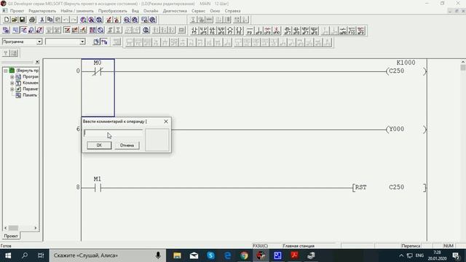Select the RST C250 instruction
Image resolution: width=466 pixels, height=262 pixels.
click(390, 188)
